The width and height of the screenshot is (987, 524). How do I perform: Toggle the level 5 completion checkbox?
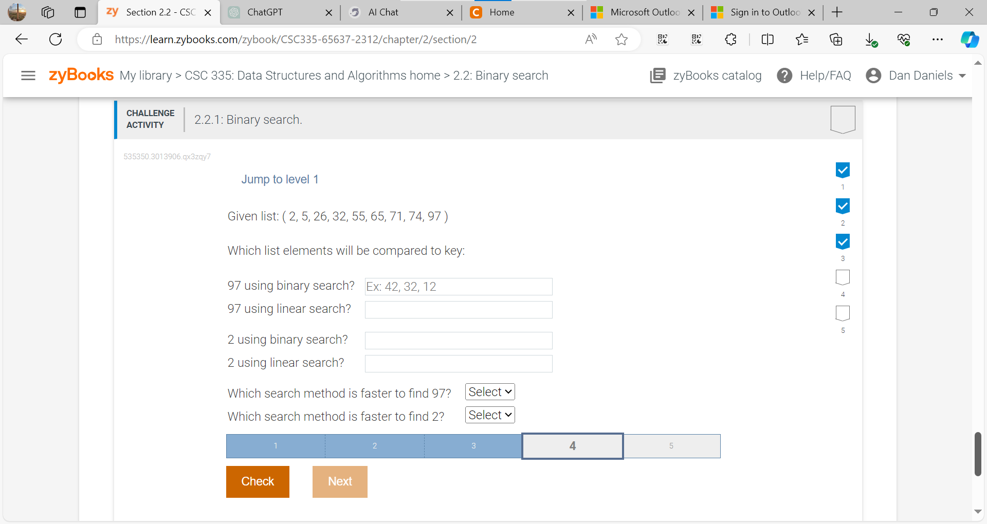(x=843, y=313)
